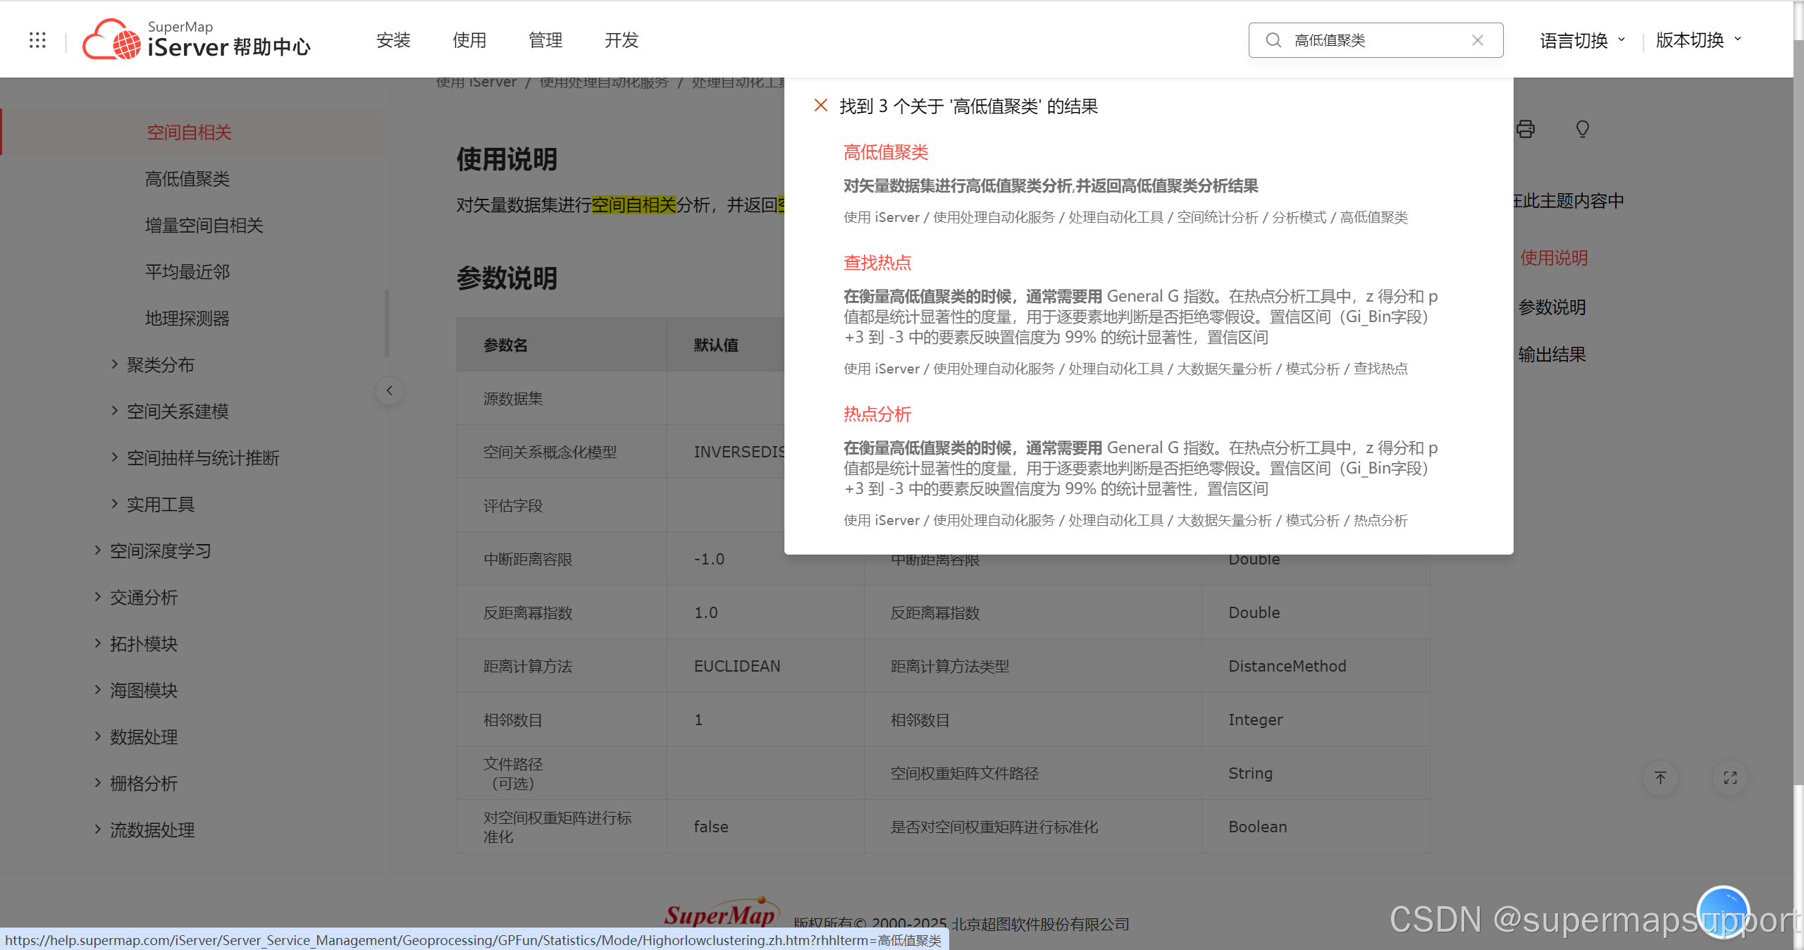This screenshot has height=950, width=1804.
Task: Expand the 拓扑模块 tree node
Action: (97, 643)
